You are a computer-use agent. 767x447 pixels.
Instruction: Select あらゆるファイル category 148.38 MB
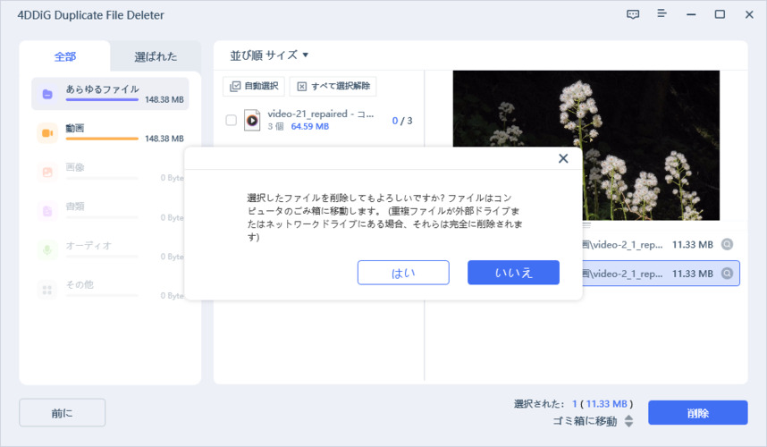click(110, 94)
